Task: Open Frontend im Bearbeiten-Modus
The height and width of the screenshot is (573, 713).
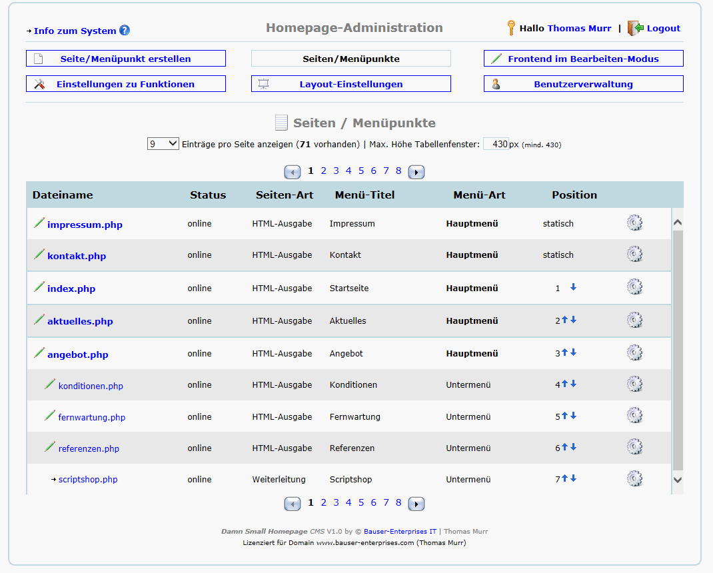Action: point(583,58)
